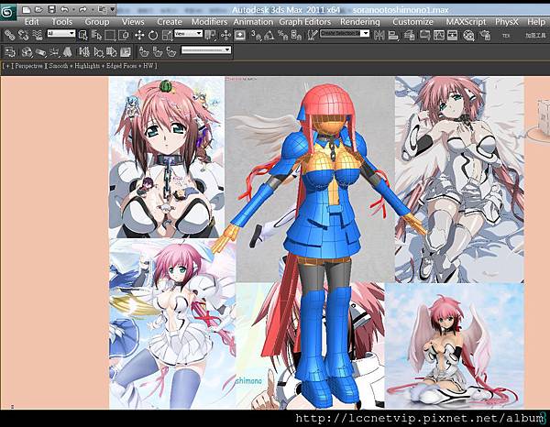This screenshot has height=427, width=550.
Task: Open the selection filter 'All' dropdown
Action: pyautogui.click(x=61, y=34)
